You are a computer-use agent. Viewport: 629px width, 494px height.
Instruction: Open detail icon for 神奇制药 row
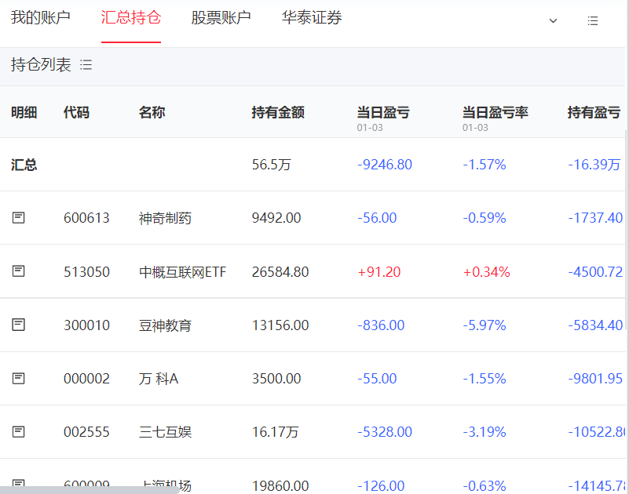click(x=19, y=218)
